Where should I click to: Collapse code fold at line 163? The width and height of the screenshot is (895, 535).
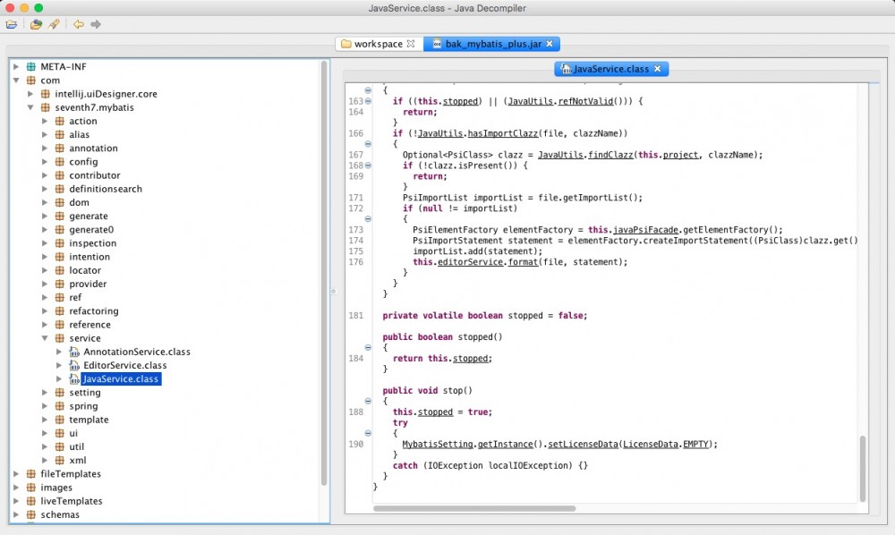click(x=368, y=101)
